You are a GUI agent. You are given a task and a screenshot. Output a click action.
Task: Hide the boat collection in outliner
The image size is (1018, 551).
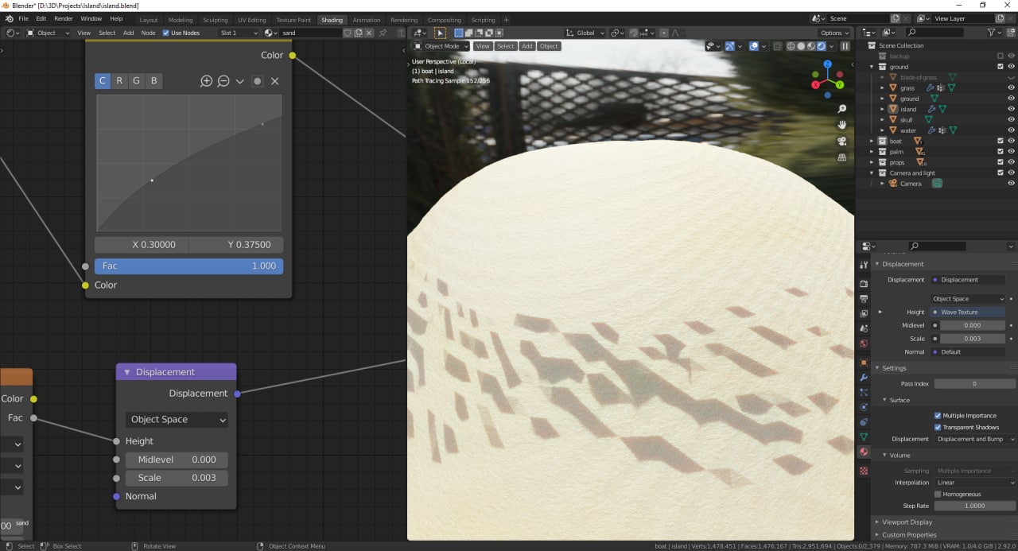(1012, 141)
